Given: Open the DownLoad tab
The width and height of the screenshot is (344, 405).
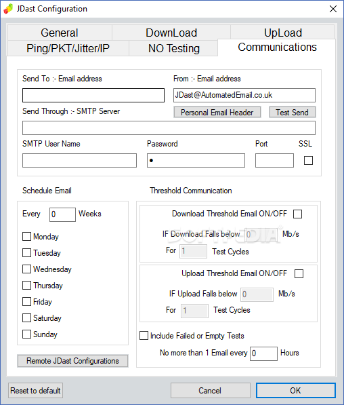Looking at the screenshot, I should pyautogui.click(x=171, y=33).
